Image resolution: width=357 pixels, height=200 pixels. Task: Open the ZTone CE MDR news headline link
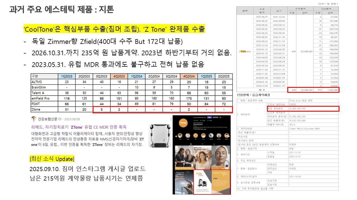click(x=78, y=127)
